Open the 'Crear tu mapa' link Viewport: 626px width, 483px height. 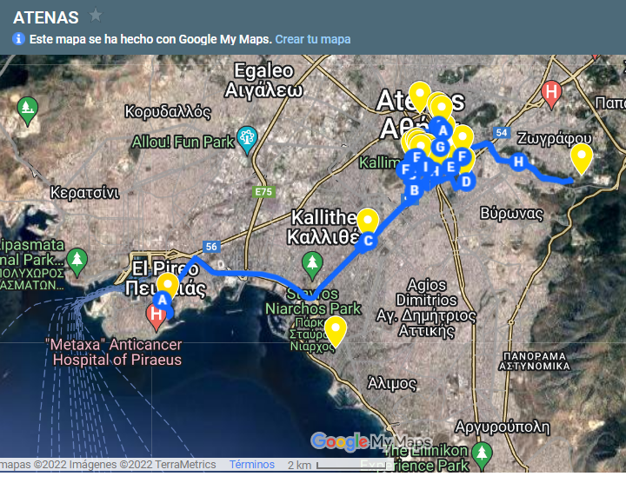(x=313, y=39)
